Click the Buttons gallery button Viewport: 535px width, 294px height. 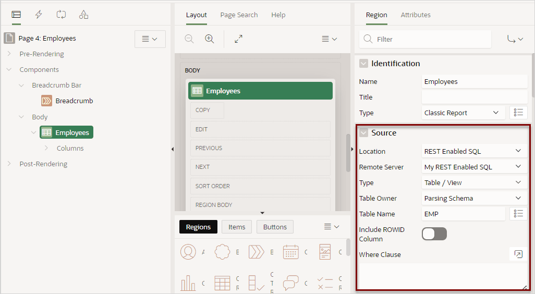tap(275, 227)
